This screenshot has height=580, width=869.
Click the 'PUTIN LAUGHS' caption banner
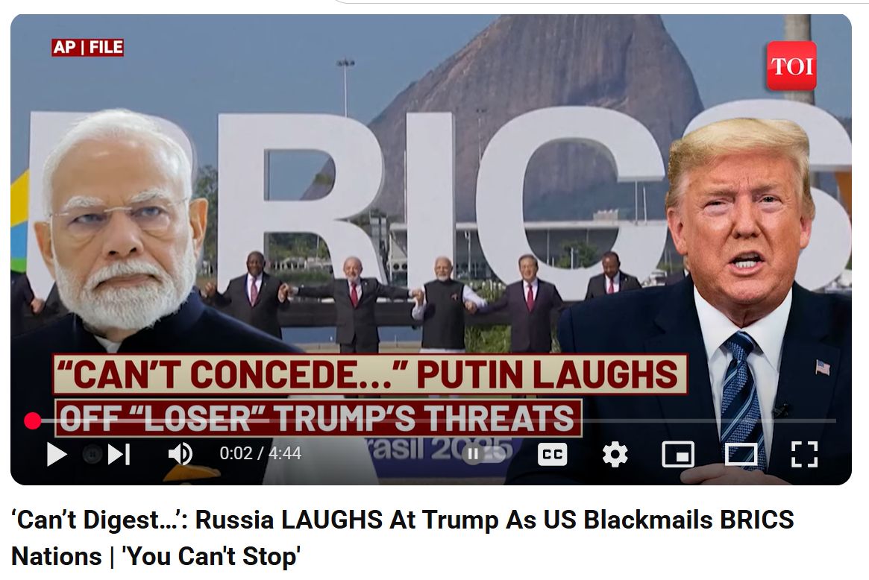pos(370,375)
